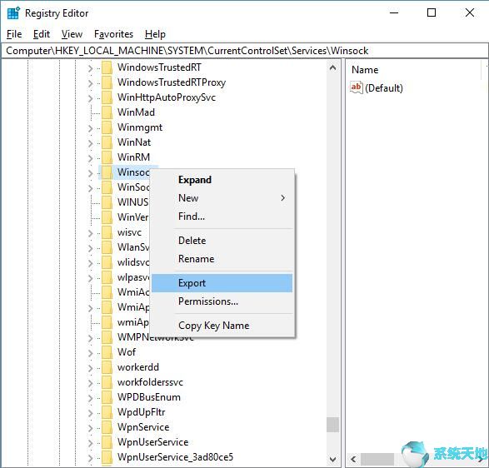The height and width of the screenshot is (468, 489).
Task: Open the File menu
Action: (14, 34)
